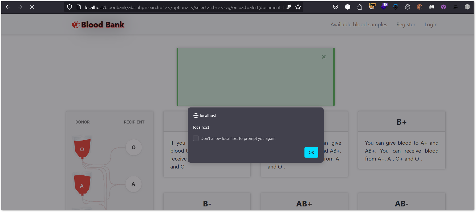This screenshot has width=476, height=212.
Task: Open the brown cookie extension
Action: coord(420,7)
